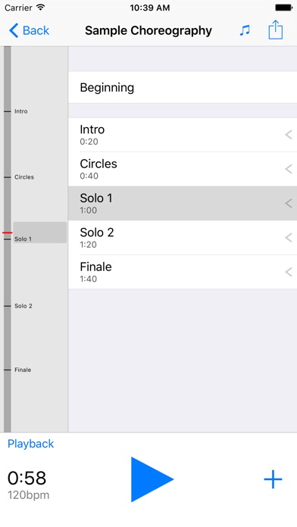Tap the 0:58 time display
Screen dimensions: 297x527
[x=27, y=478]
